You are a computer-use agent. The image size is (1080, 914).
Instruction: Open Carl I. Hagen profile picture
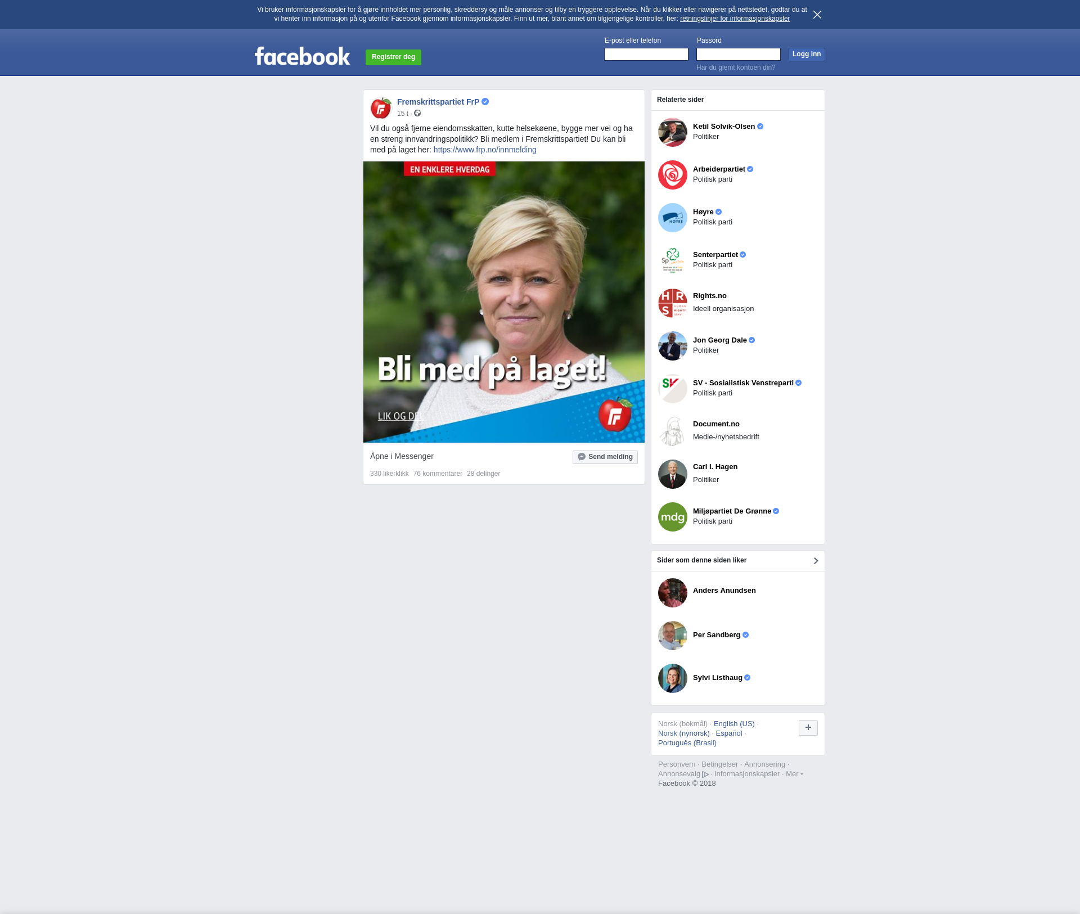click(x=673, y=474)
